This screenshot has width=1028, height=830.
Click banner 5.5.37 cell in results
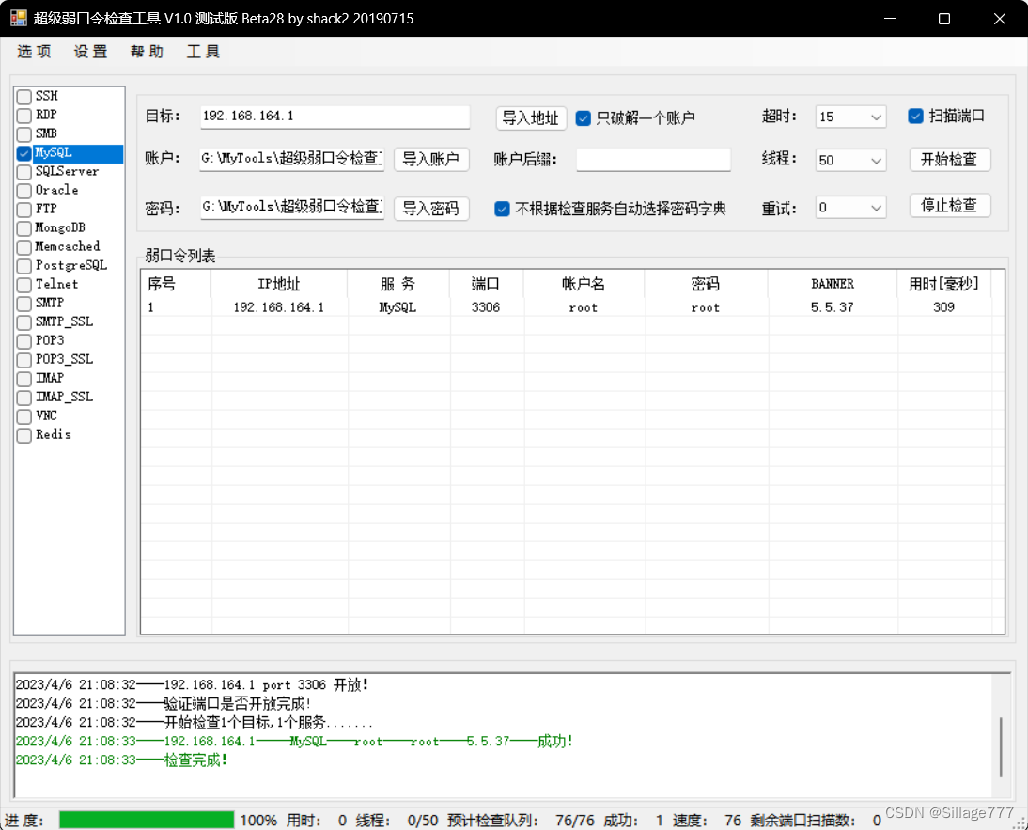coord(833,307)
